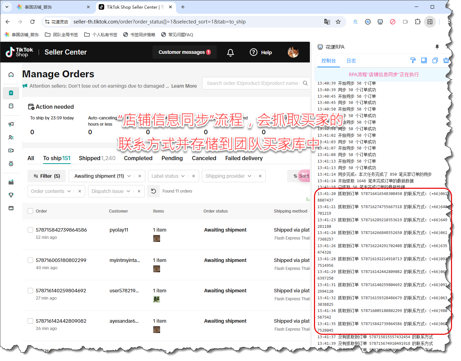Open the Products bag icon in sidebar
Image resolution: width=461 pixels, height=361 pixels.
click(x=11, y=106)
